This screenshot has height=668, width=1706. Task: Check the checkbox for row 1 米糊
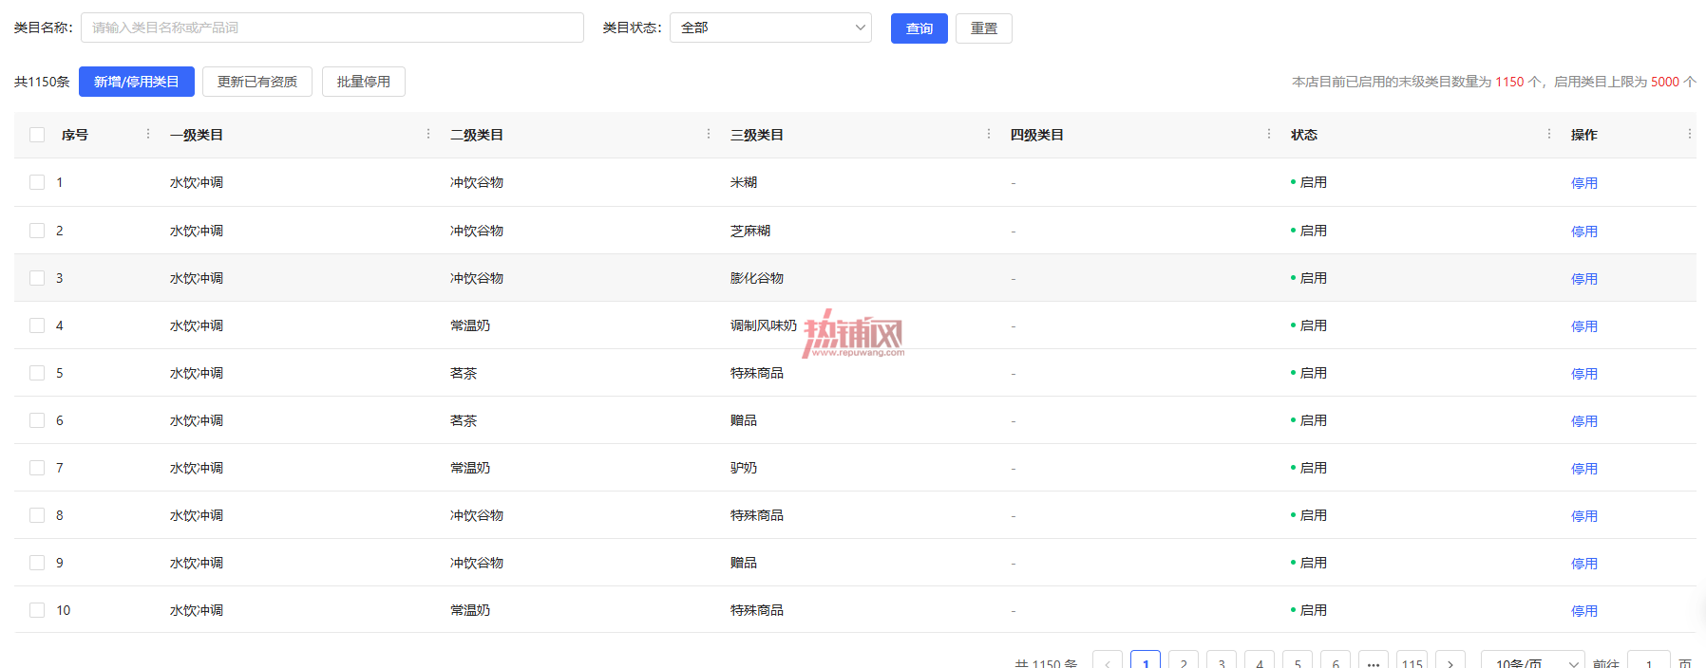click(x=37, y=182)
